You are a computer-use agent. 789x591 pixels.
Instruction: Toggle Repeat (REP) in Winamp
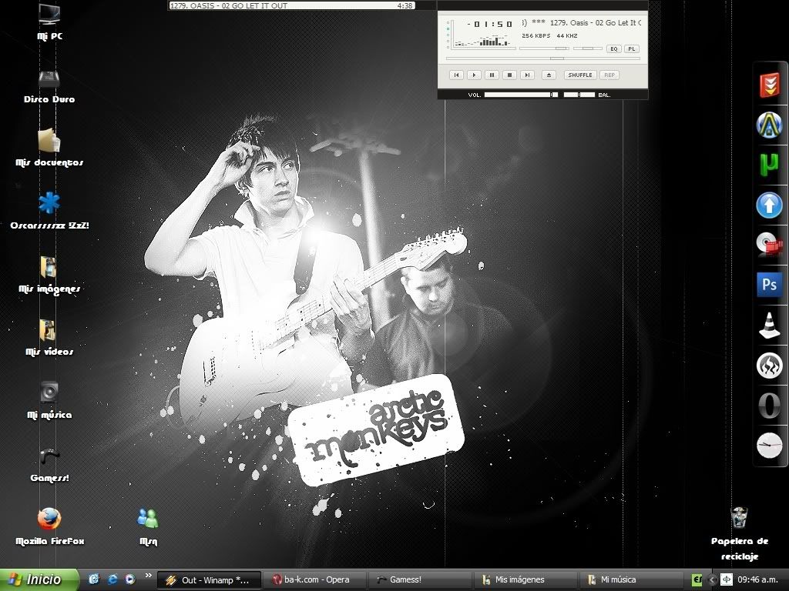[x=609, y=75]
